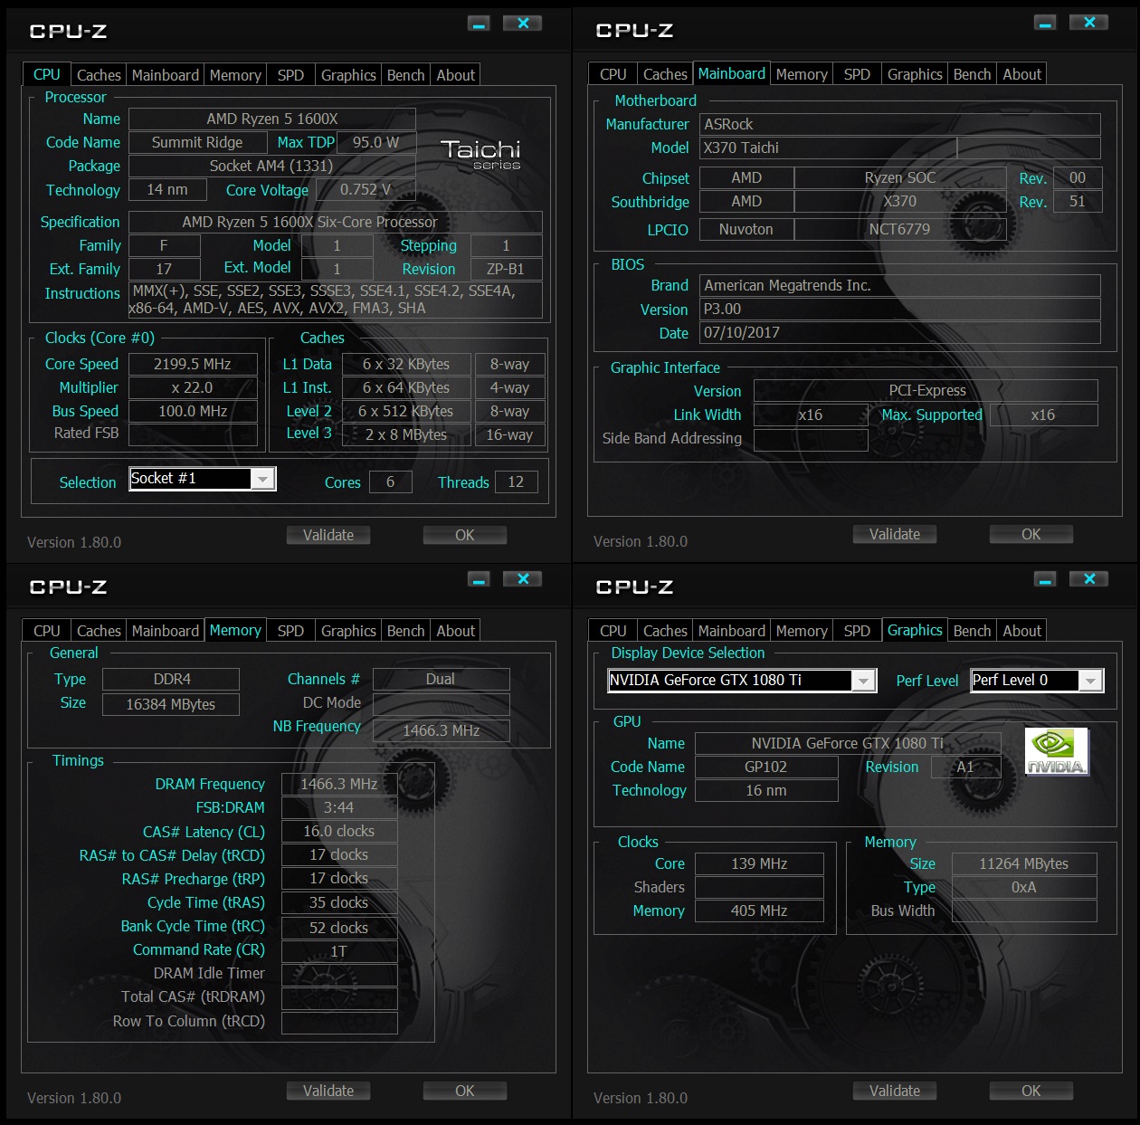
Task: Click the ASRock manufacturer field
Action: pyautogui.click(x=900, y=124)
